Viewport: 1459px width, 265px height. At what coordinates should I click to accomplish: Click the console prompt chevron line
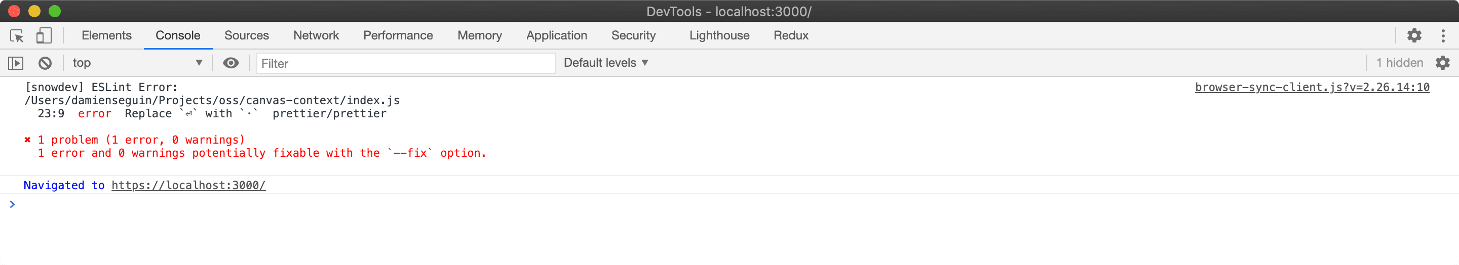point(729,204)
